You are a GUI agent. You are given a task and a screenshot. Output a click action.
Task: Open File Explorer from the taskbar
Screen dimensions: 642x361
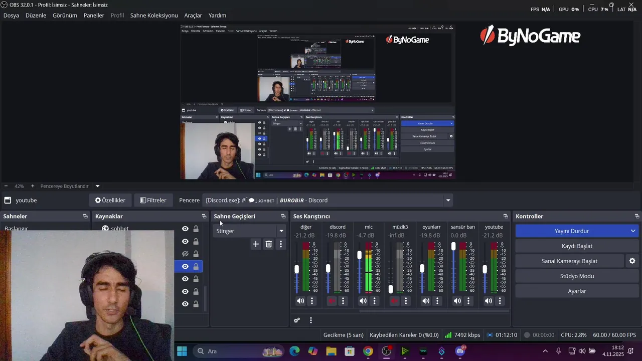tap(331, 351)
